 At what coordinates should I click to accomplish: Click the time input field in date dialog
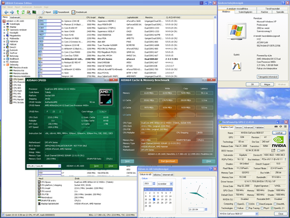(x=196, y=210)
